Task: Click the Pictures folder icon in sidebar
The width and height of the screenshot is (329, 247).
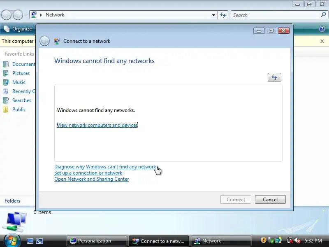Action: (6, 73)
